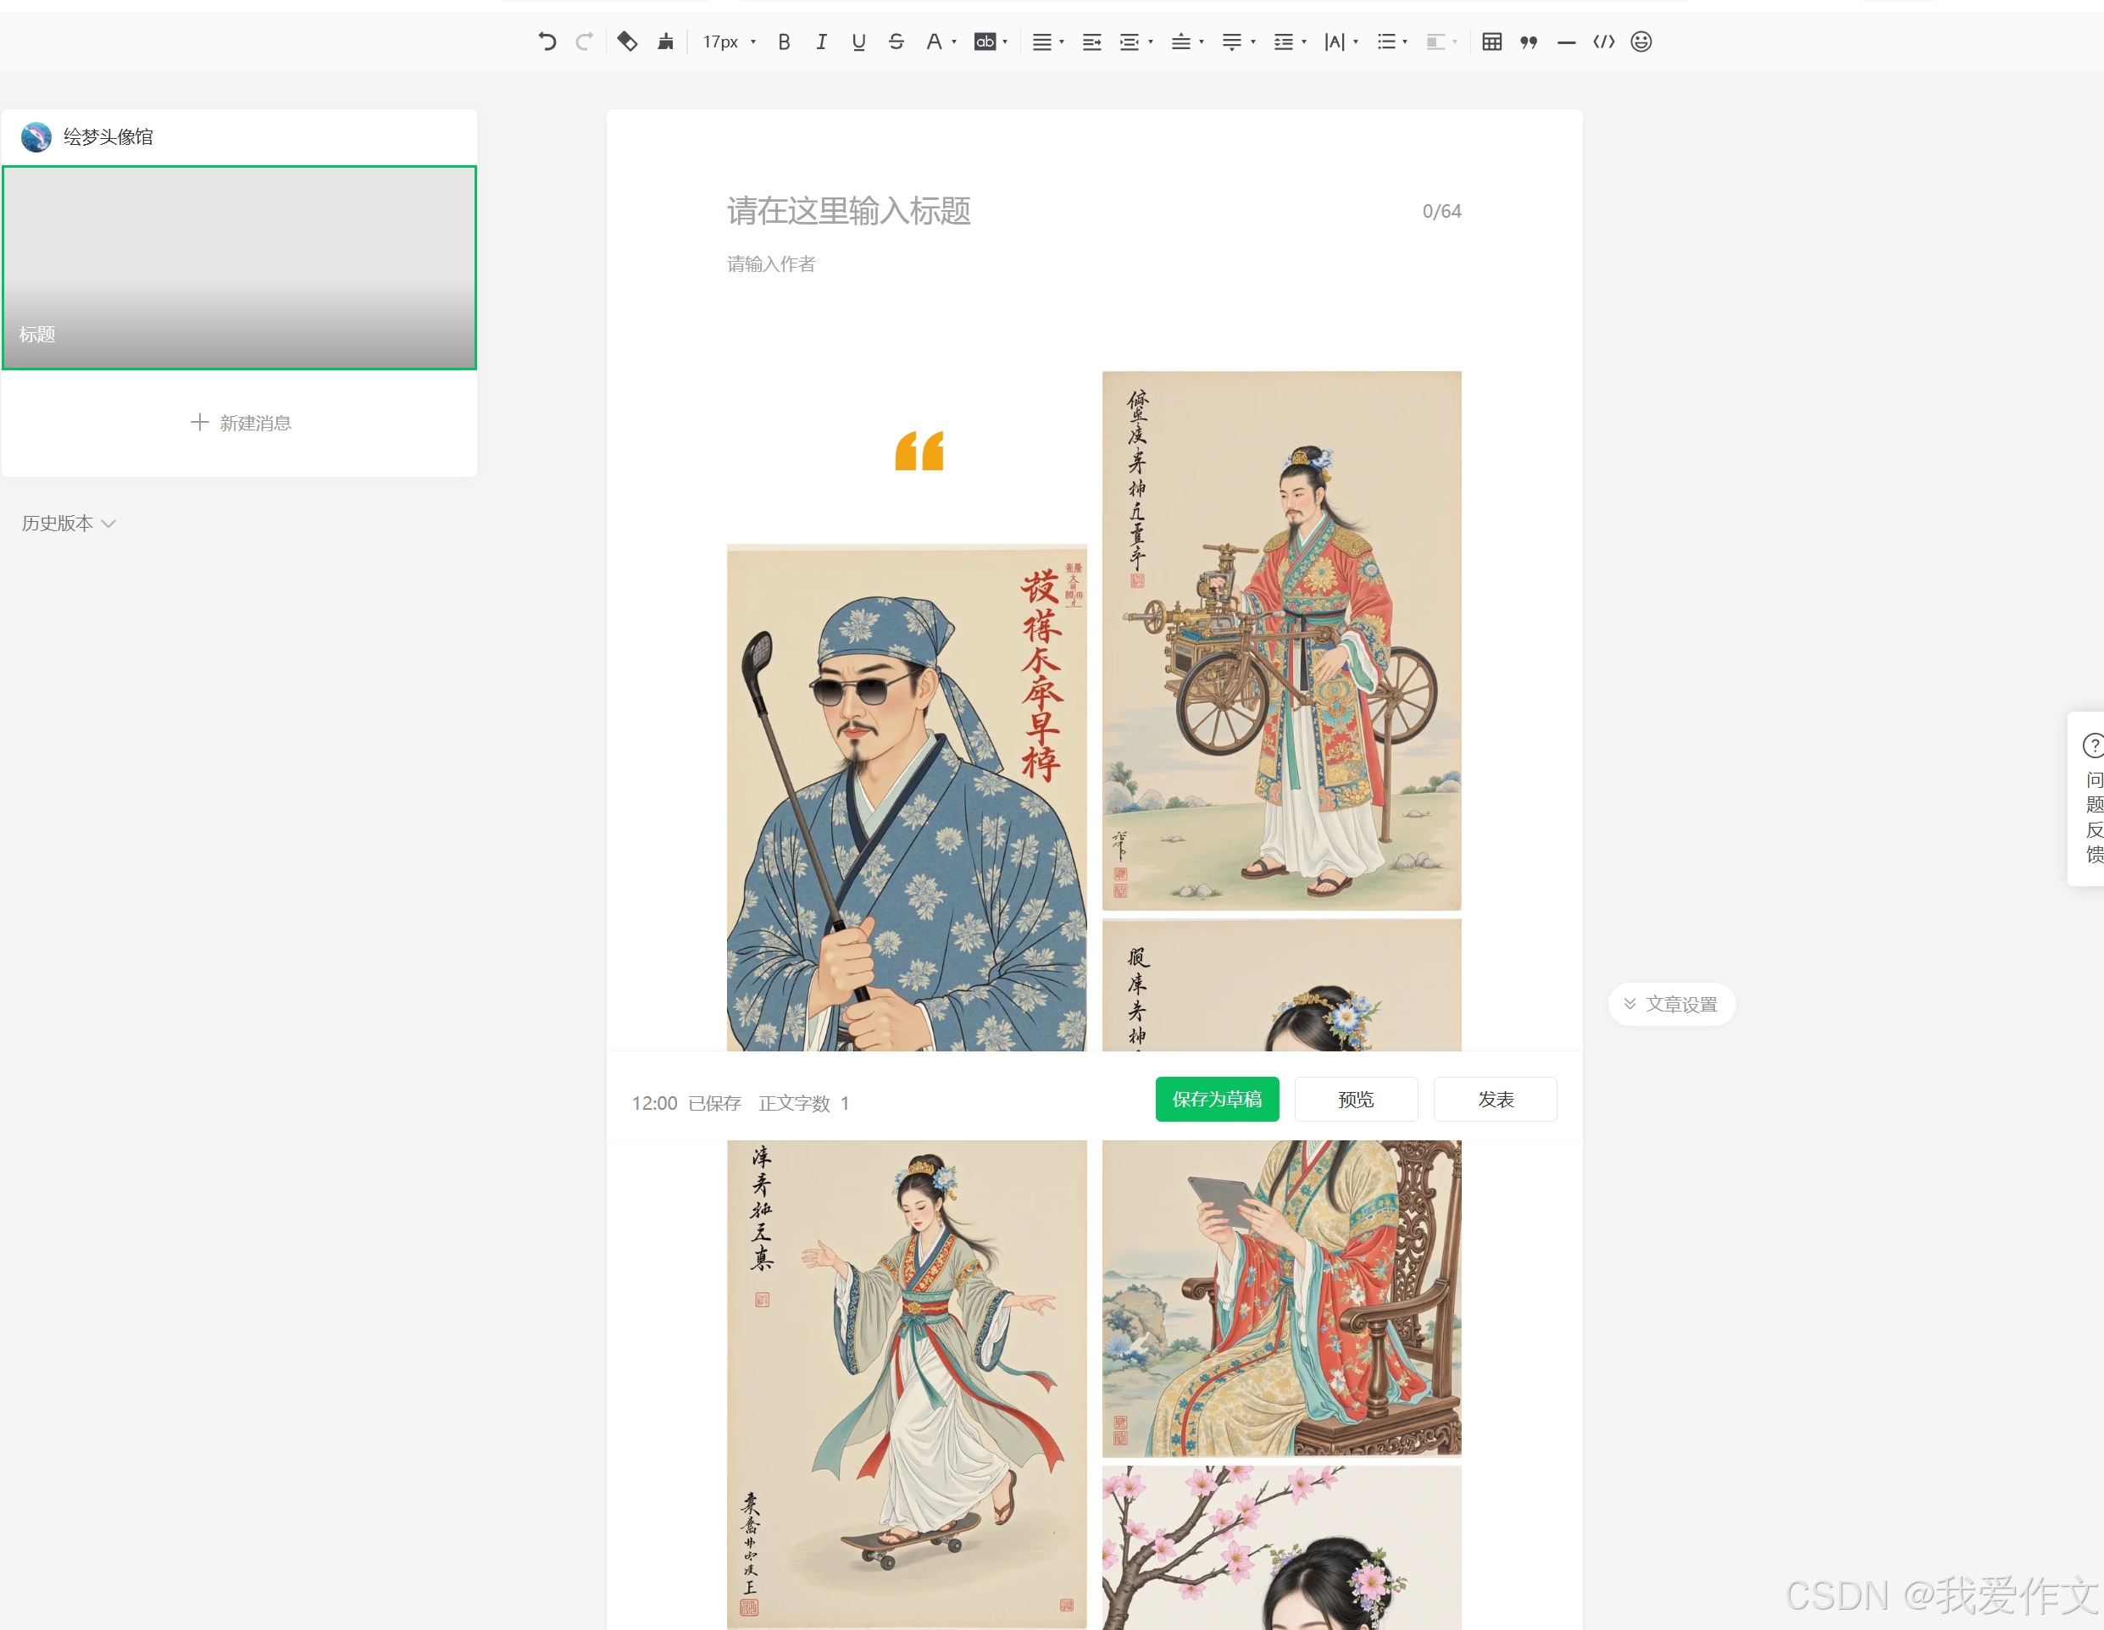Open the spacing after paragraph dropdown arrow
The image size is (2104, 1630).
coord(1252,42)
